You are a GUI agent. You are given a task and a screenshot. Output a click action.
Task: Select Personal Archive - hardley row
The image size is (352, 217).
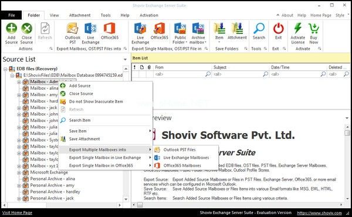coord(55,192)
